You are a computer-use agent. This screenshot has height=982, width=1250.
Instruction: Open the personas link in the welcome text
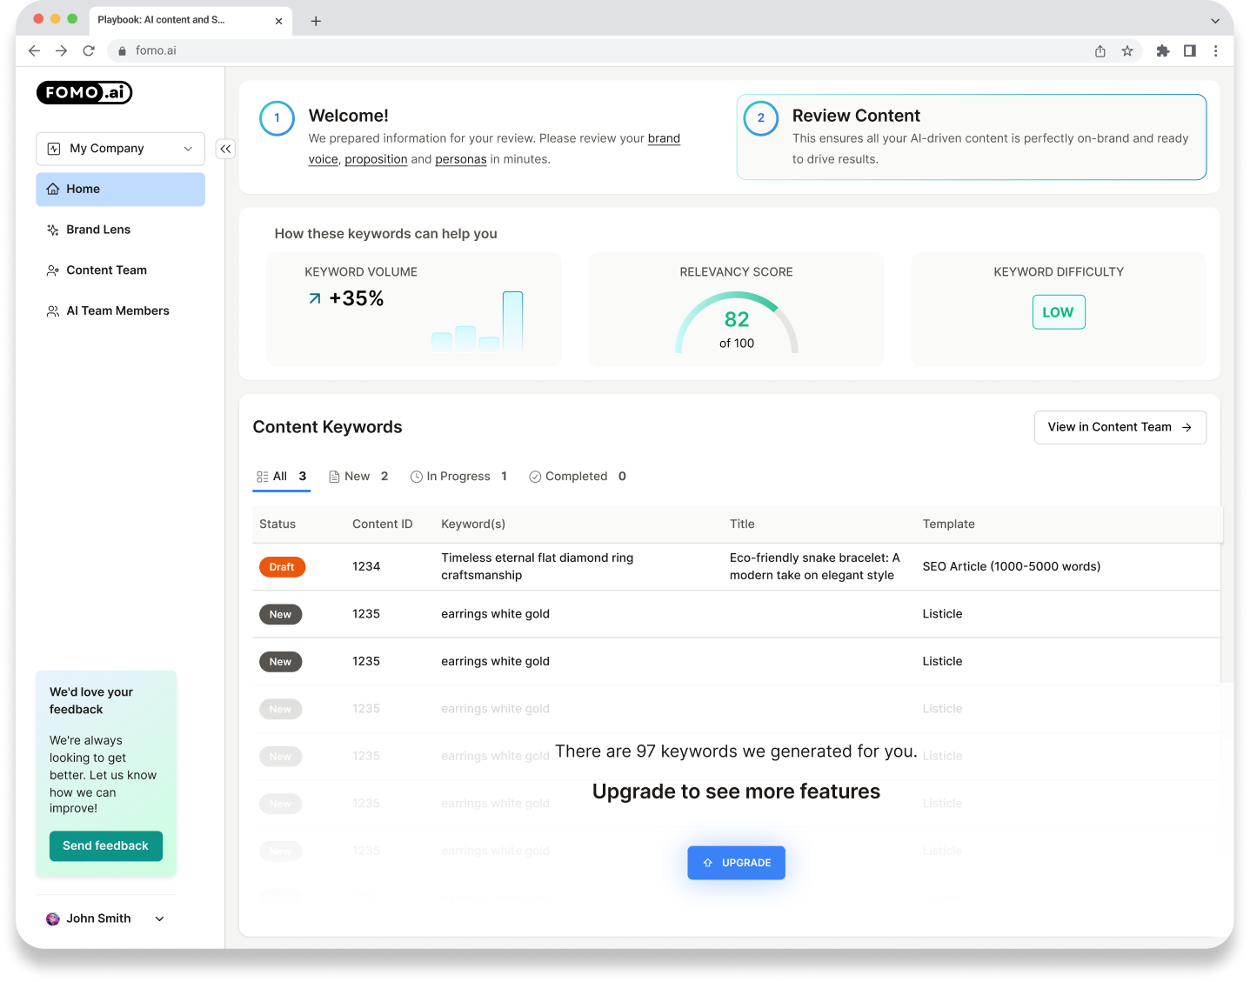461,158
